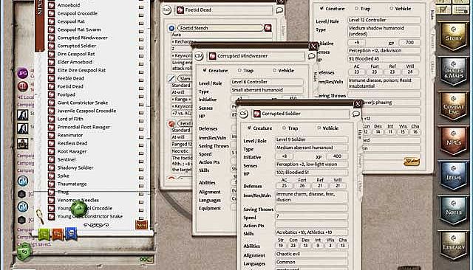Click the orange ribbon button below NPC list
This screenshot has height=270, width=473.
coord(58,234)
